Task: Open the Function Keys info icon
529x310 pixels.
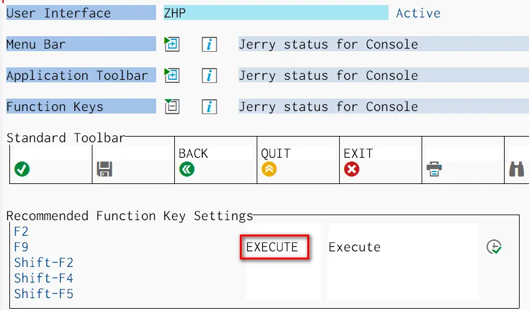Action: (209, 107)
